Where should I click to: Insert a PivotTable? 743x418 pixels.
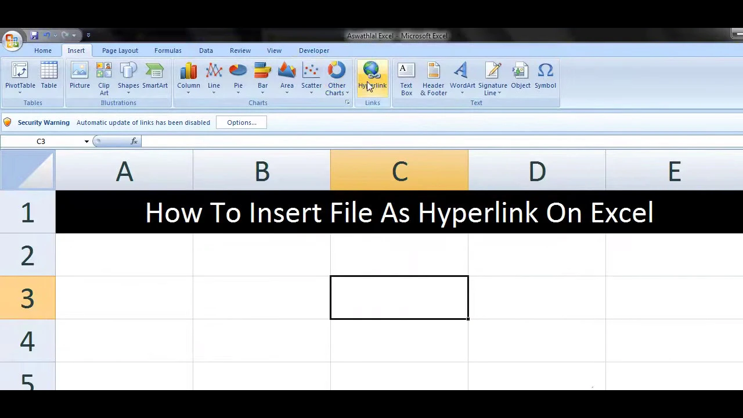coord(20,79)
